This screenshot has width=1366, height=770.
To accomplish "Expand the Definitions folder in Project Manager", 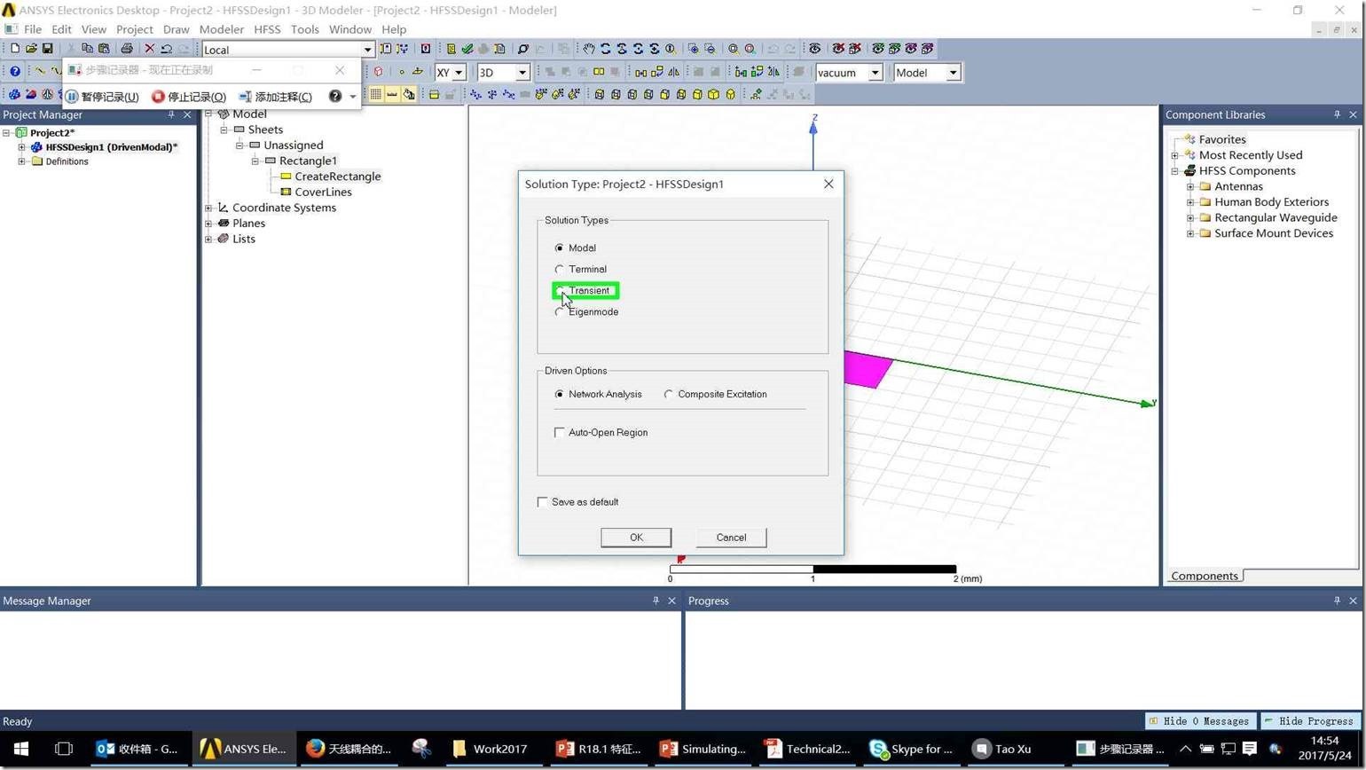I will tap(21, 161).
